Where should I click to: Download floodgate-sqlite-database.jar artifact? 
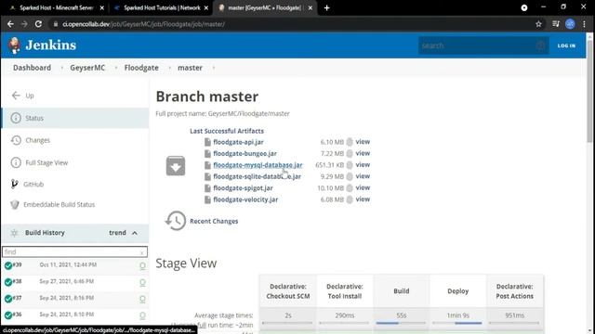pos(257,176)
